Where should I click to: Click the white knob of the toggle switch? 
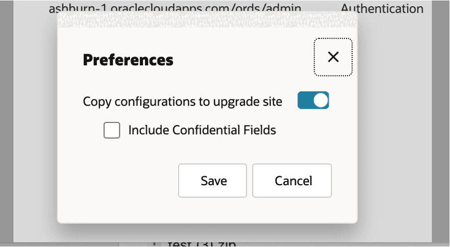point(320,100)
